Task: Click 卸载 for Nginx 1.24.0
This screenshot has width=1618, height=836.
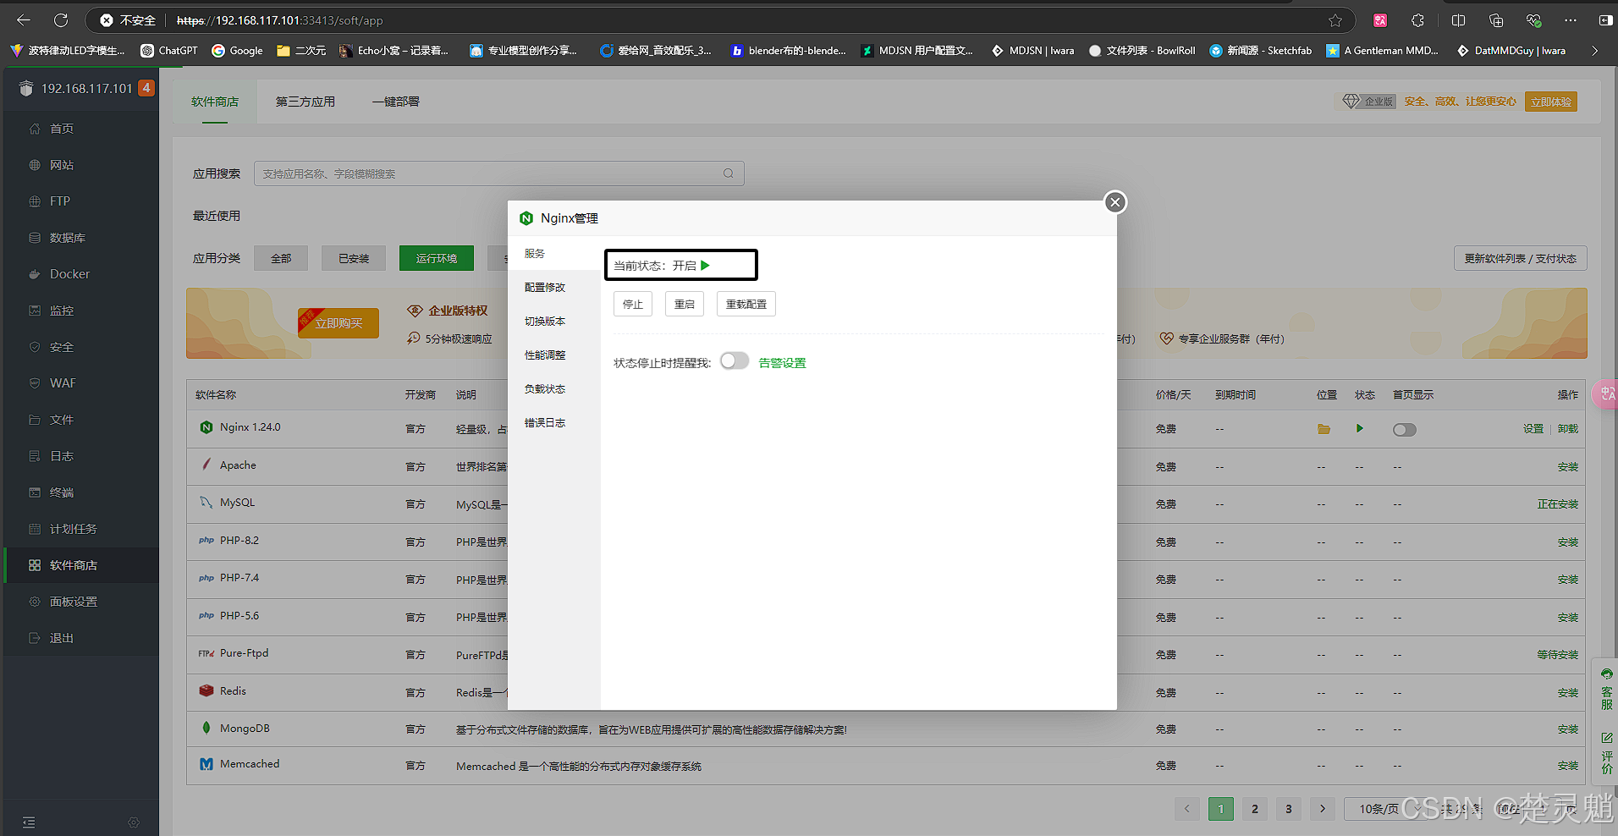Action: (1568, 429)
